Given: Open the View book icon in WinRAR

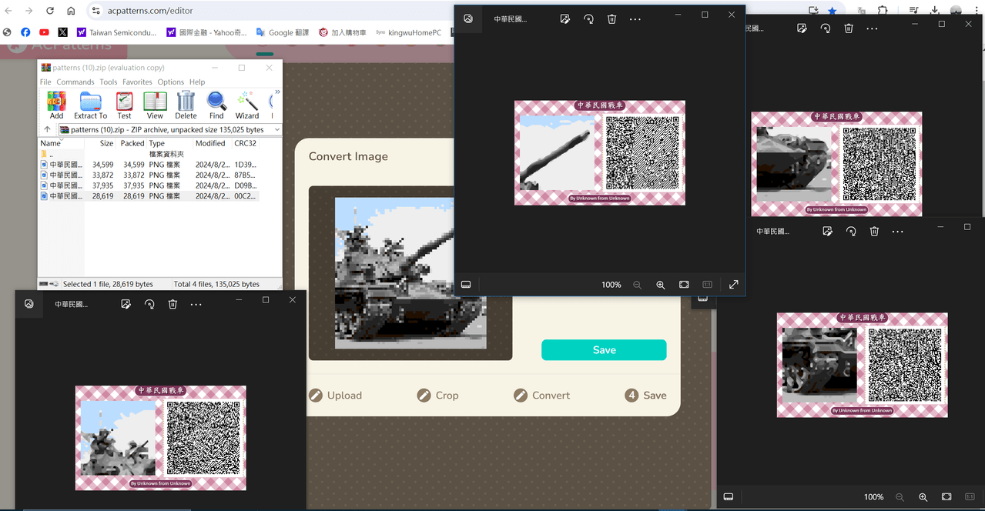Looking at the screenshot, I should pyautogui.click(x=155, y=102).
